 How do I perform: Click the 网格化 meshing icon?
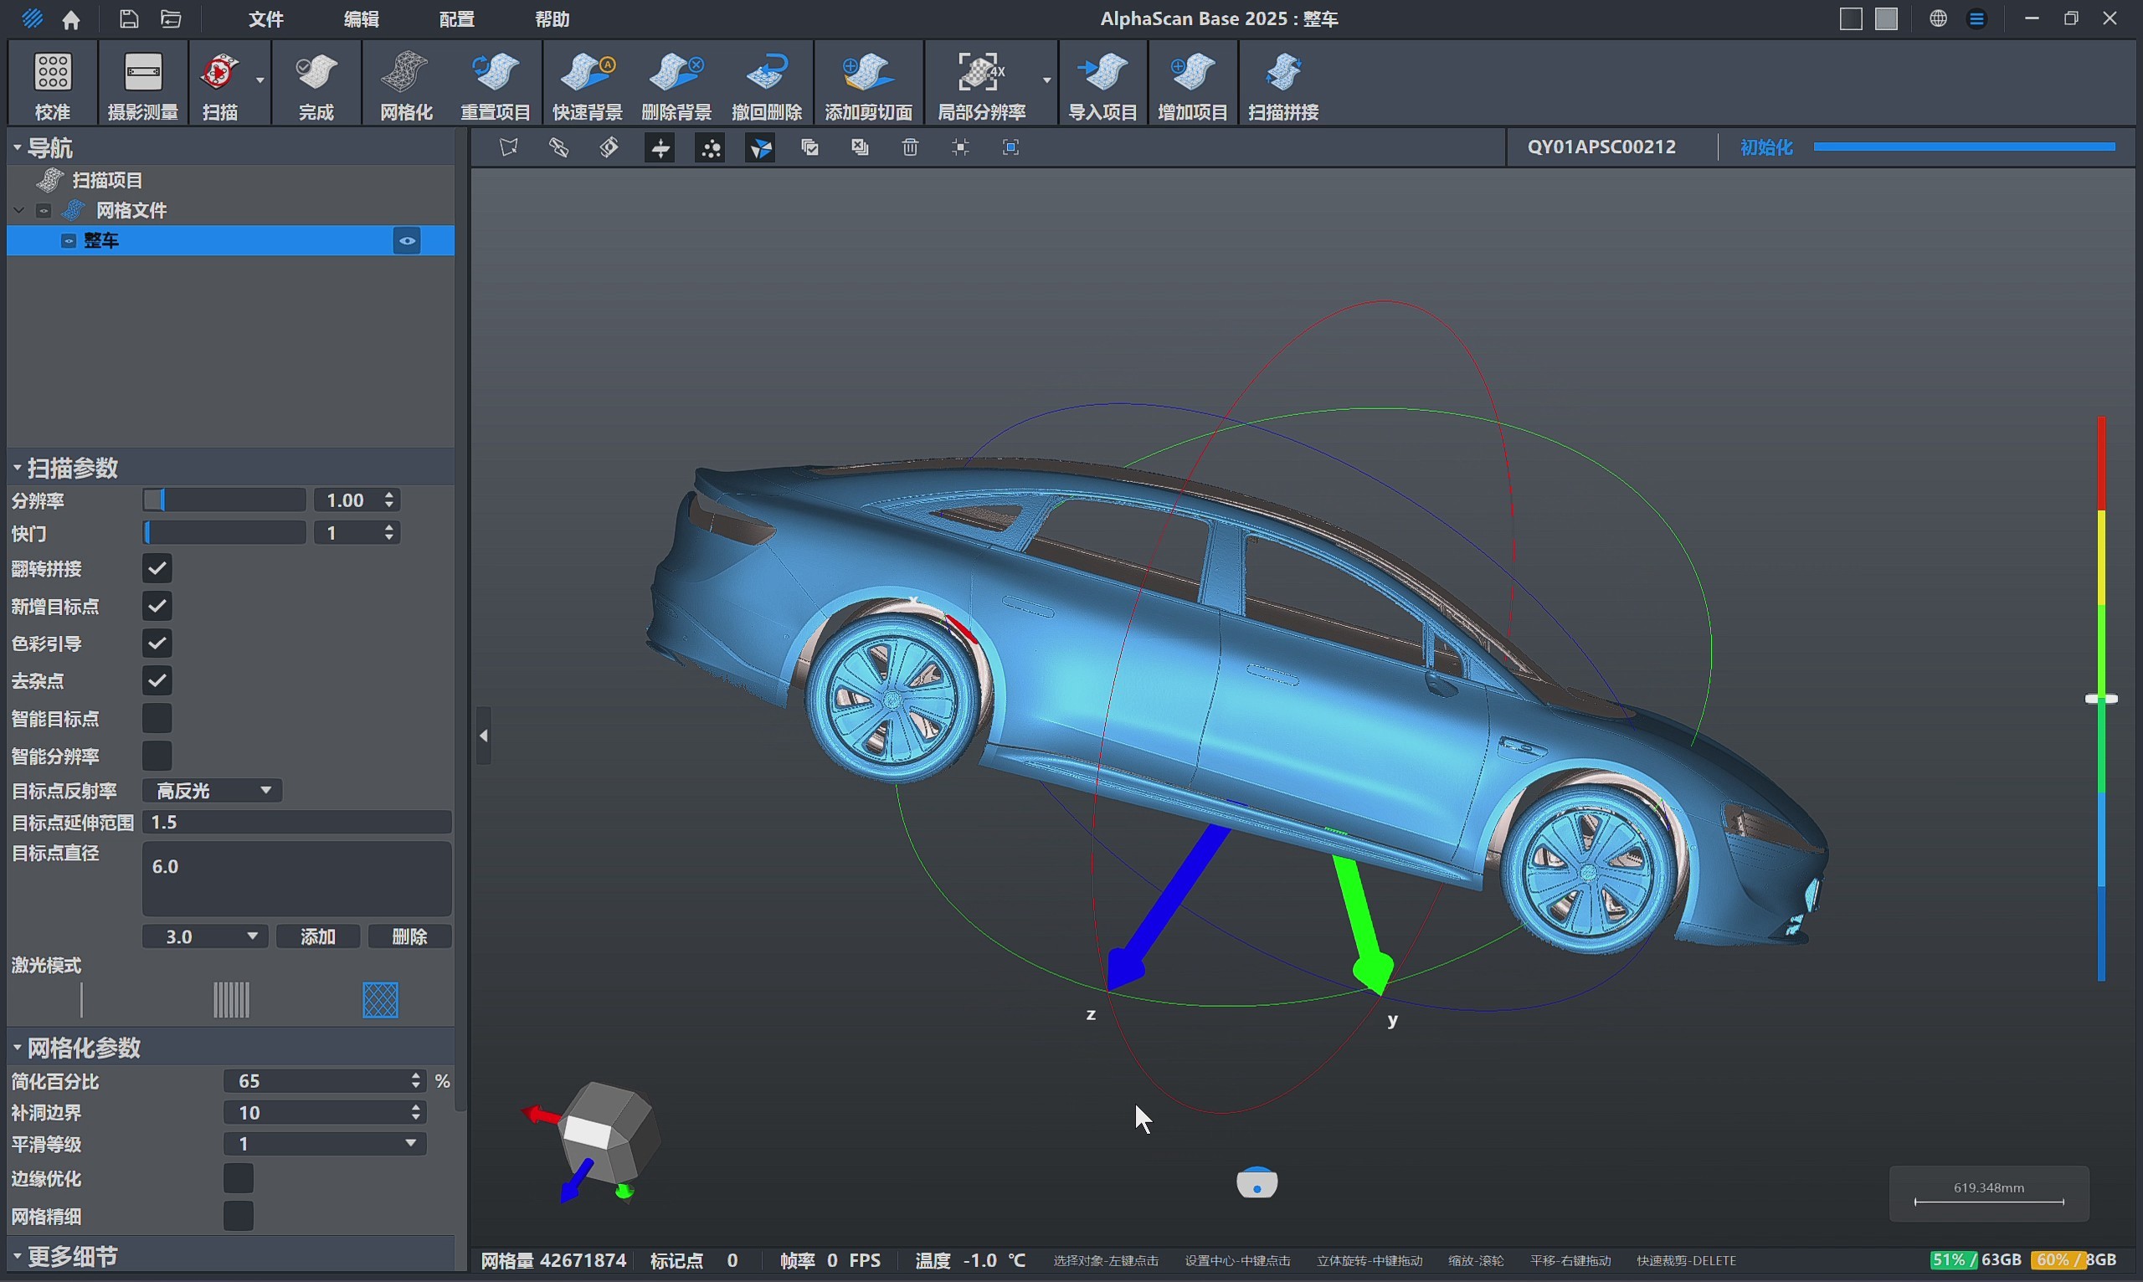point(405,84)
